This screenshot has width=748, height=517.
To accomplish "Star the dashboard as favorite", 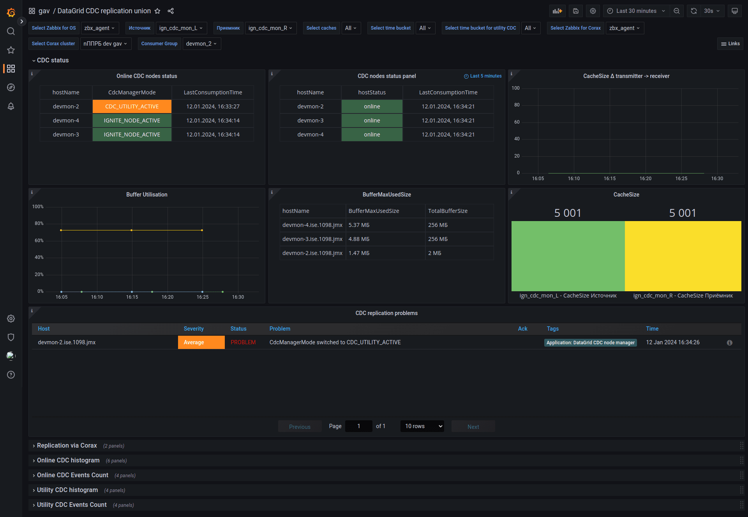I will point(157,11).
